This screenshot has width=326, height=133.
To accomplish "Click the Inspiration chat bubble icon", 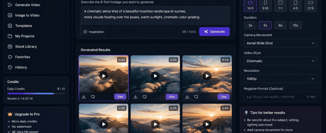I will coord(85,32).
